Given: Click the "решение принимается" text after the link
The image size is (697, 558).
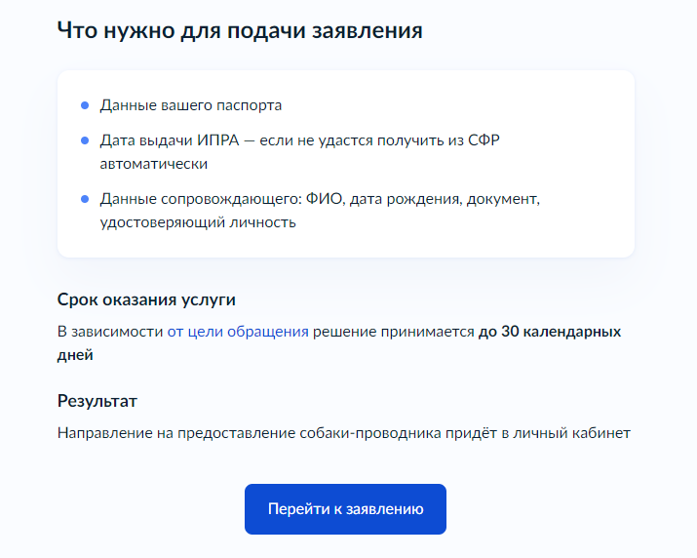Looking at the screenshot, I should click(x=394, y=332).
